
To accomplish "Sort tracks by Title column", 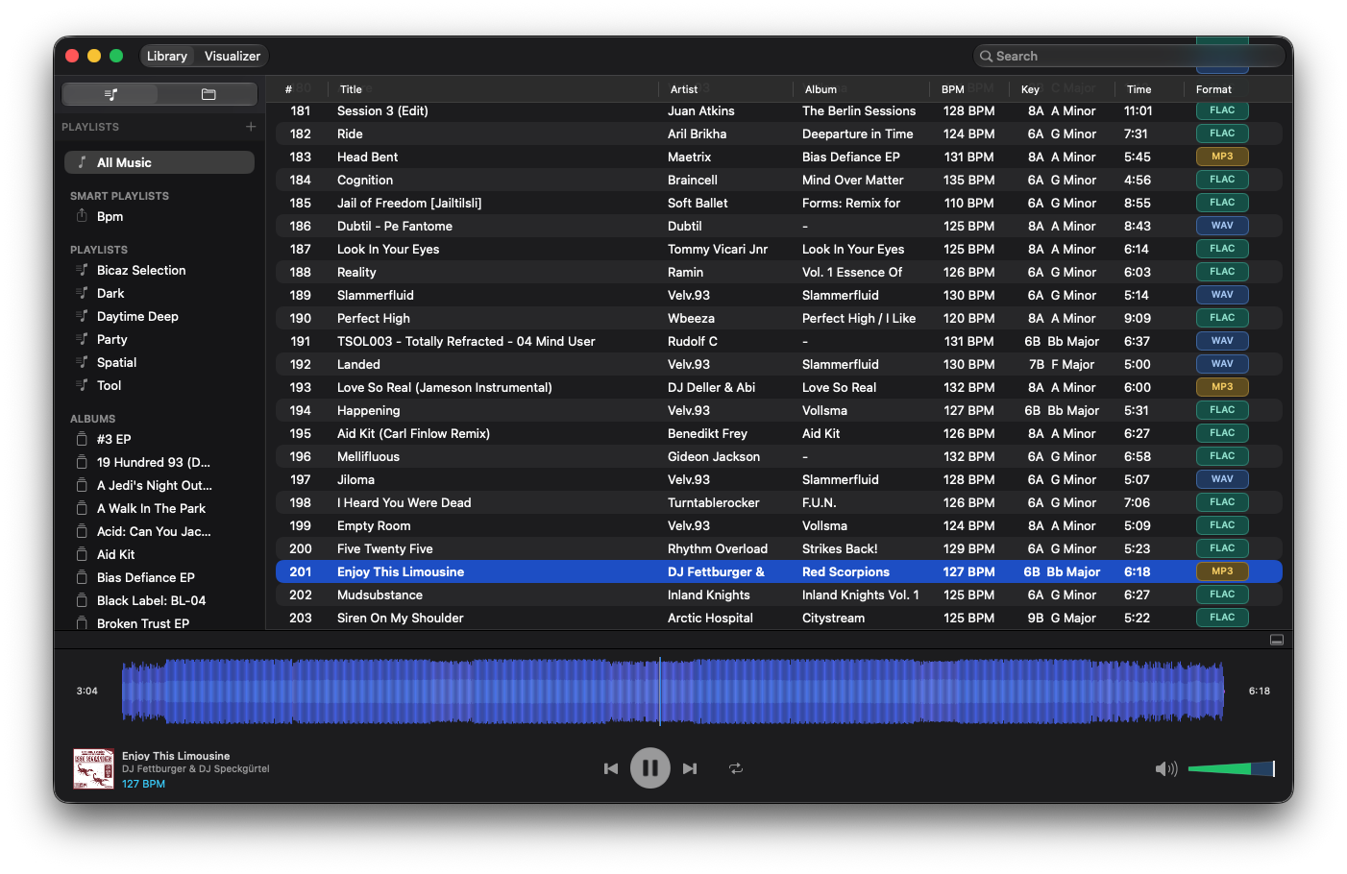I will point(351,89).
